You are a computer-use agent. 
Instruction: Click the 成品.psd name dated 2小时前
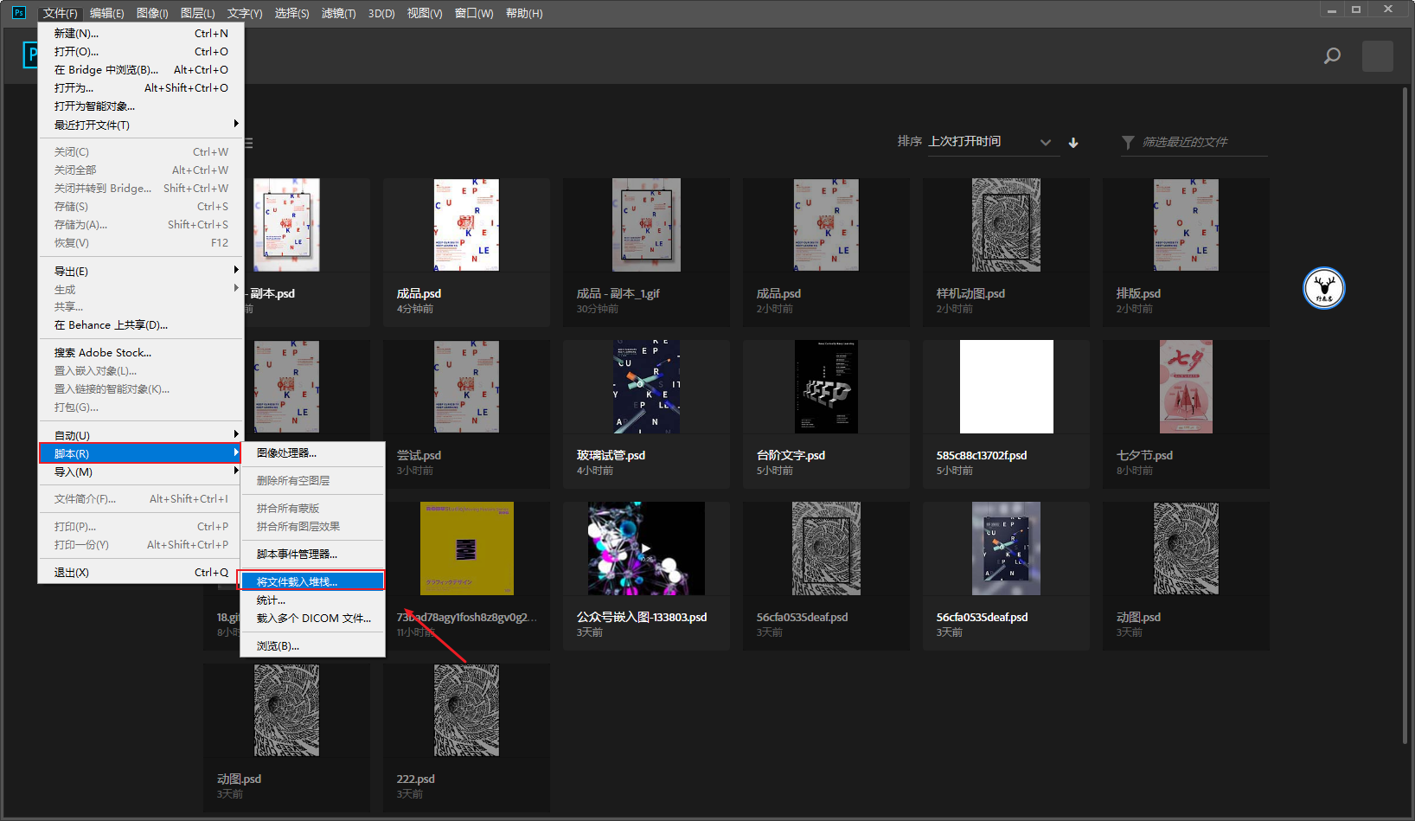[x=778, y=293]
